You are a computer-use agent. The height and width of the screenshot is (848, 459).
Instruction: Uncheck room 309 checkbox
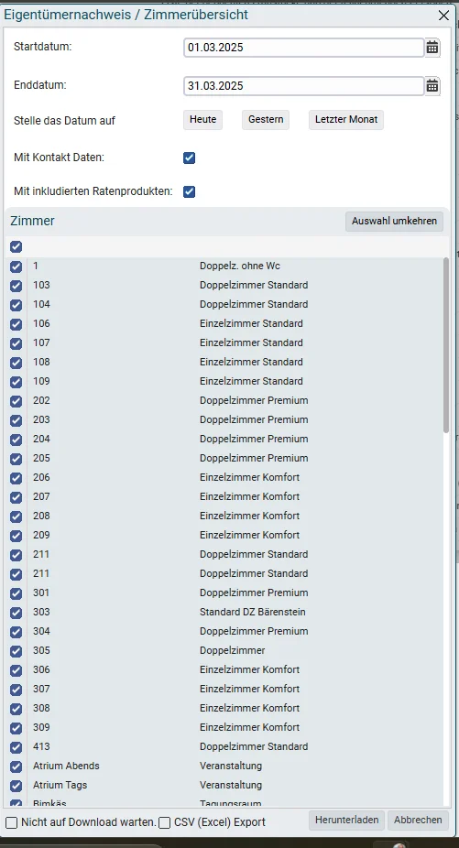[x=16, y=728]
